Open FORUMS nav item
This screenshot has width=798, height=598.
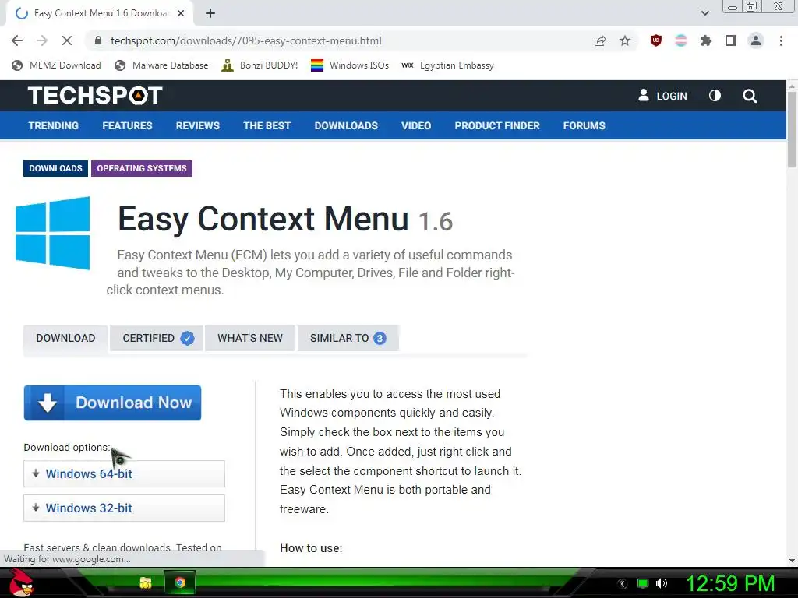click(x=584, y=125)
